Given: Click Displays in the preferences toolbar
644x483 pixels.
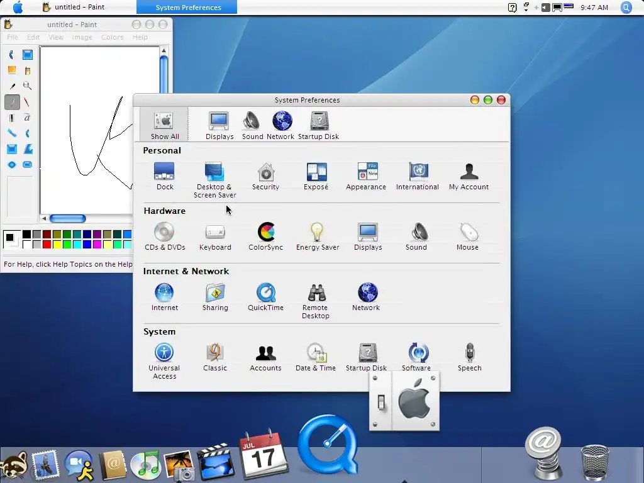Looking at the screenshot, I should point(219,126).
